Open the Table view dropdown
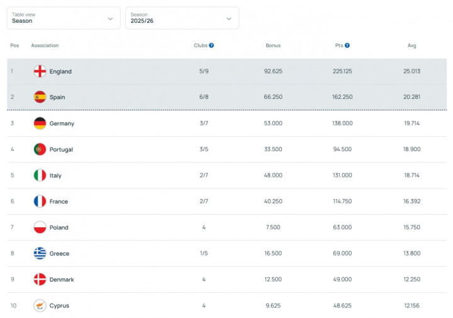The width and height of the screenshot is (453, 318). (64, 18)
